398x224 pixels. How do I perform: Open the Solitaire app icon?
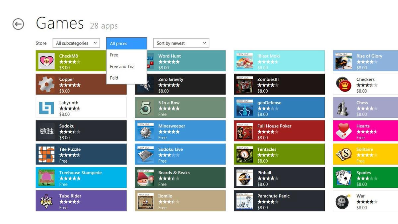click(344, 154)
